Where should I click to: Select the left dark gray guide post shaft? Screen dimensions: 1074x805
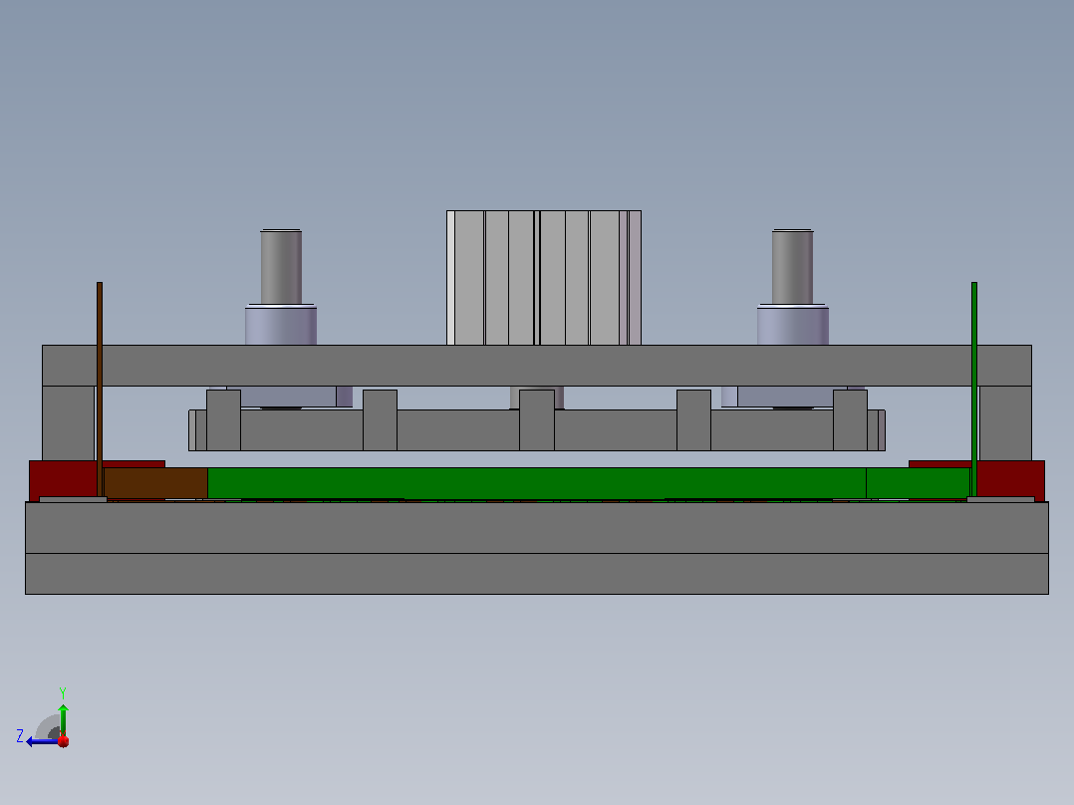281,266
